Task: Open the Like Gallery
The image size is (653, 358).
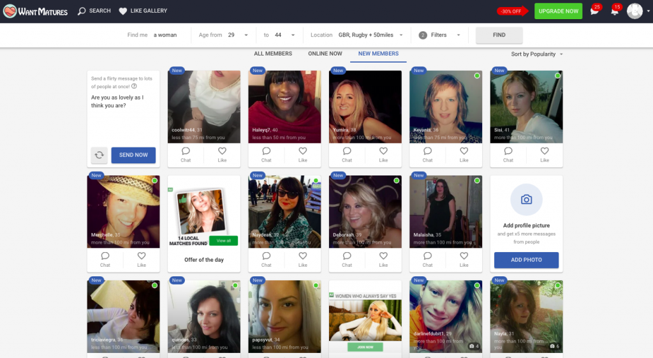Action: (x=143, y=11)
